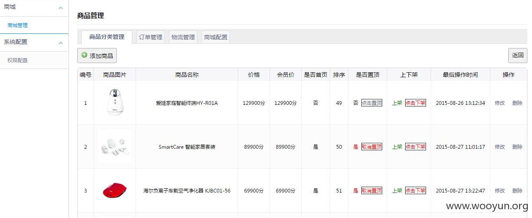
Task: Click 删除 for 海尔负离子车载空气净化器
Action: coord(517,190)
